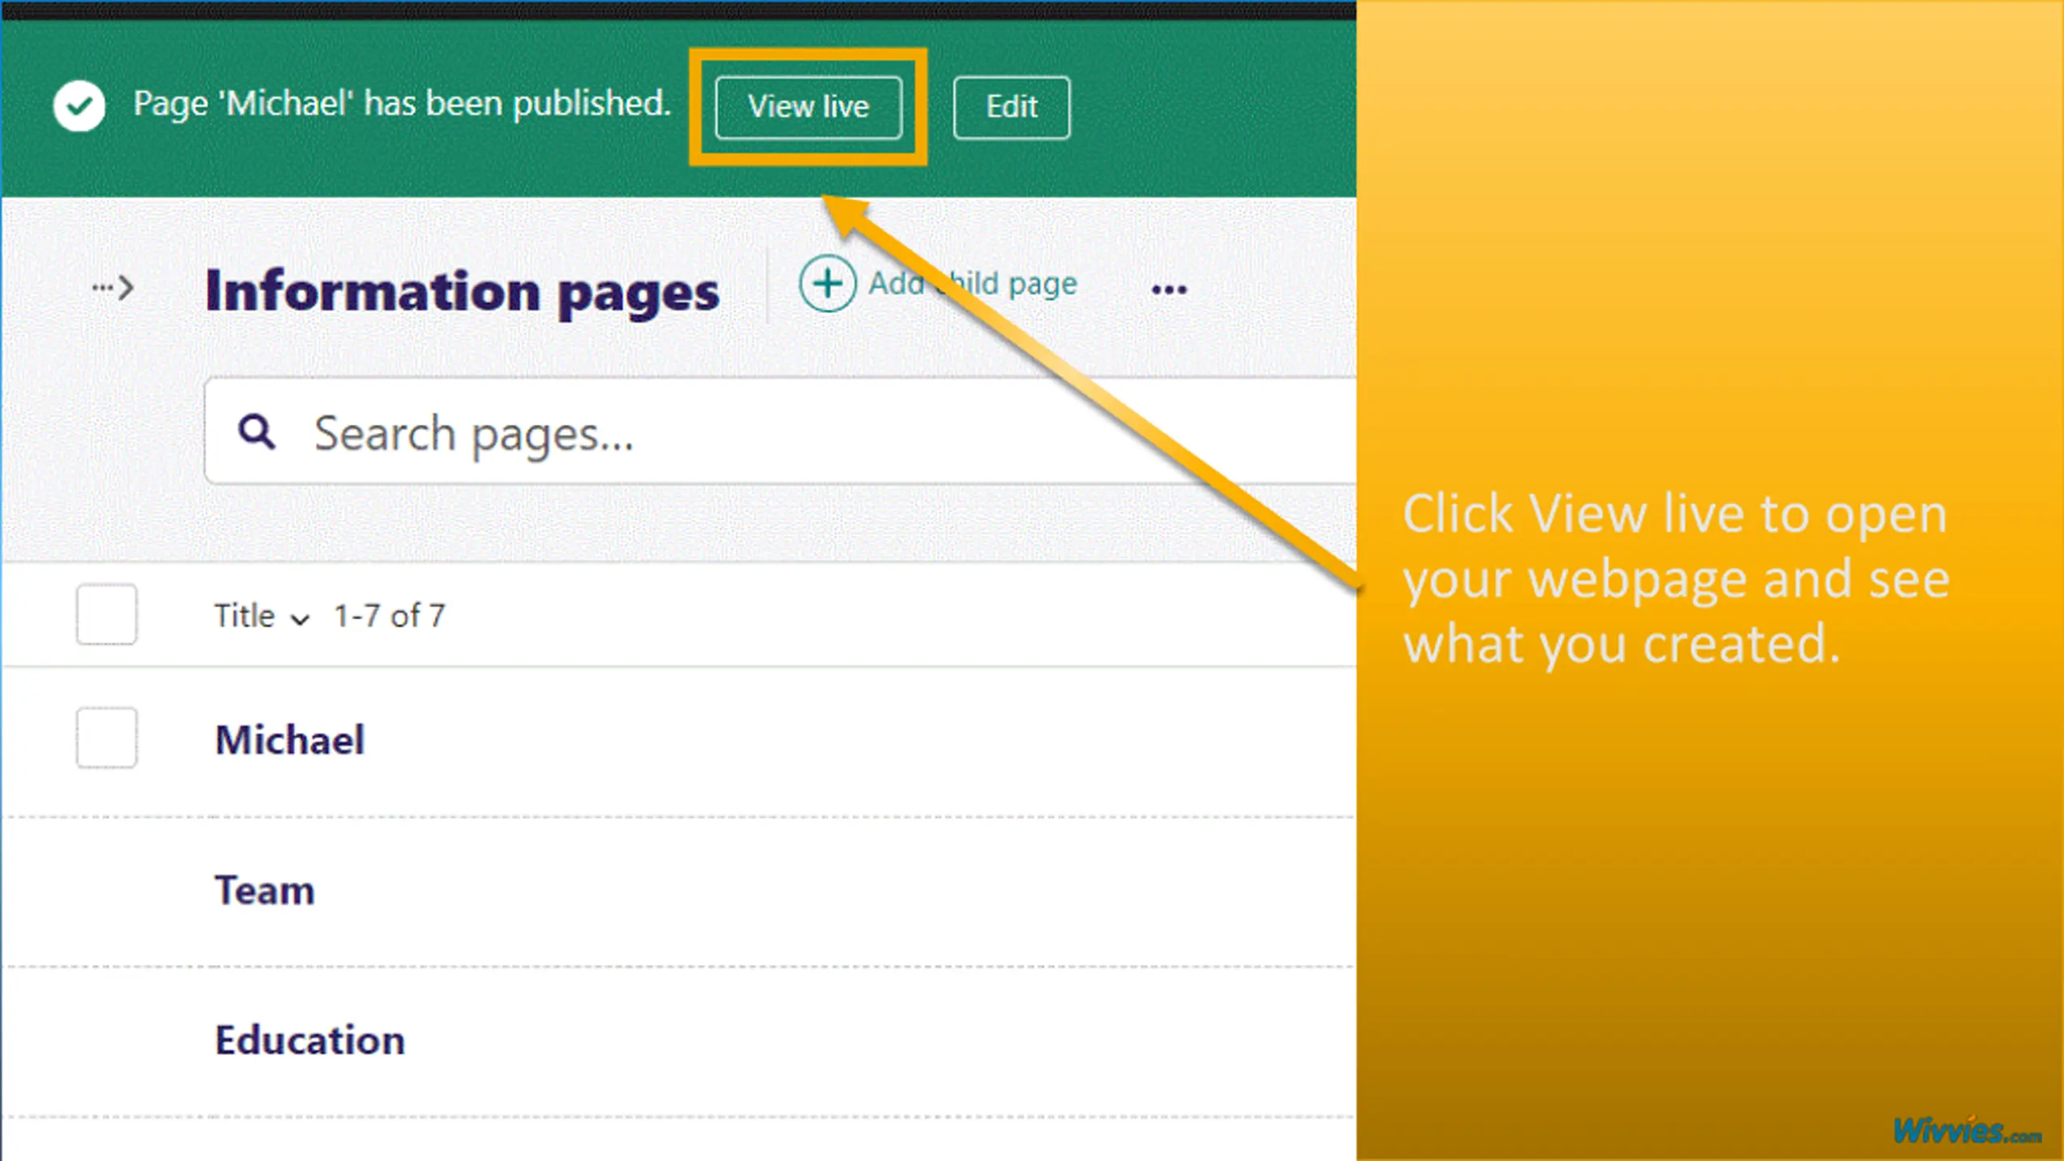Click the plus icon for Add child page
This screenshot has width=2064, height=1161.
[827, 284]
